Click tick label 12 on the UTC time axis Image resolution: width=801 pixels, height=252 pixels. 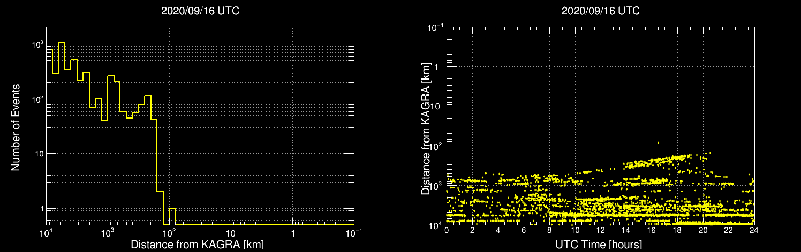point(600,231)
